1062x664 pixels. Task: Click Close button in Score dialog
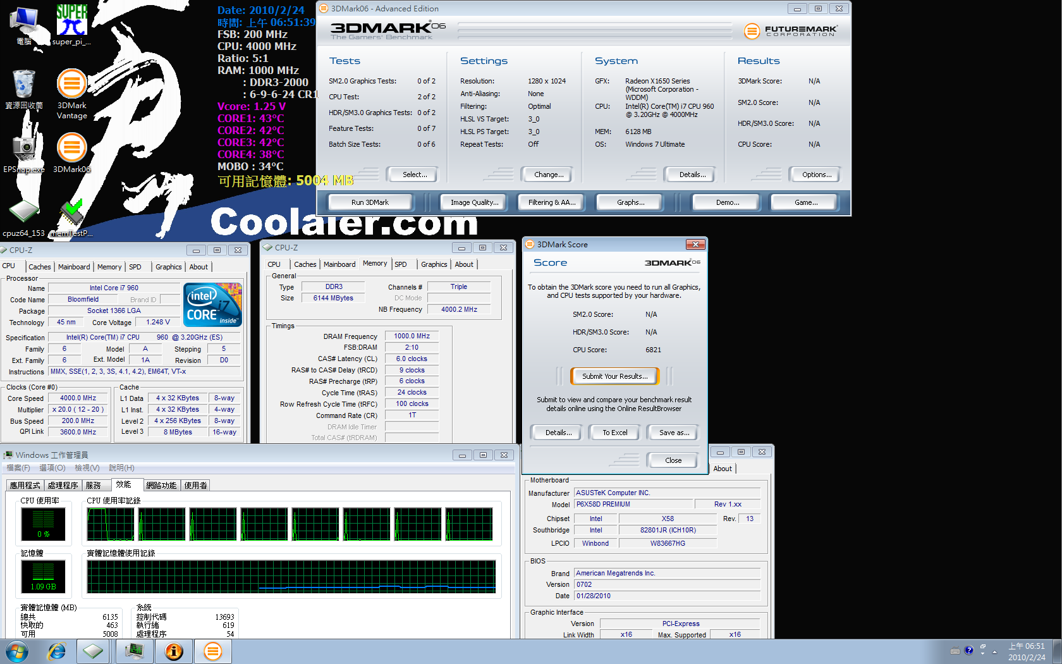click(673, 460)
